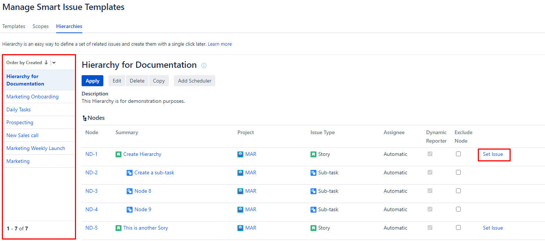Click the MAR project avatar in ND-1 row

(x=240, y=154)
